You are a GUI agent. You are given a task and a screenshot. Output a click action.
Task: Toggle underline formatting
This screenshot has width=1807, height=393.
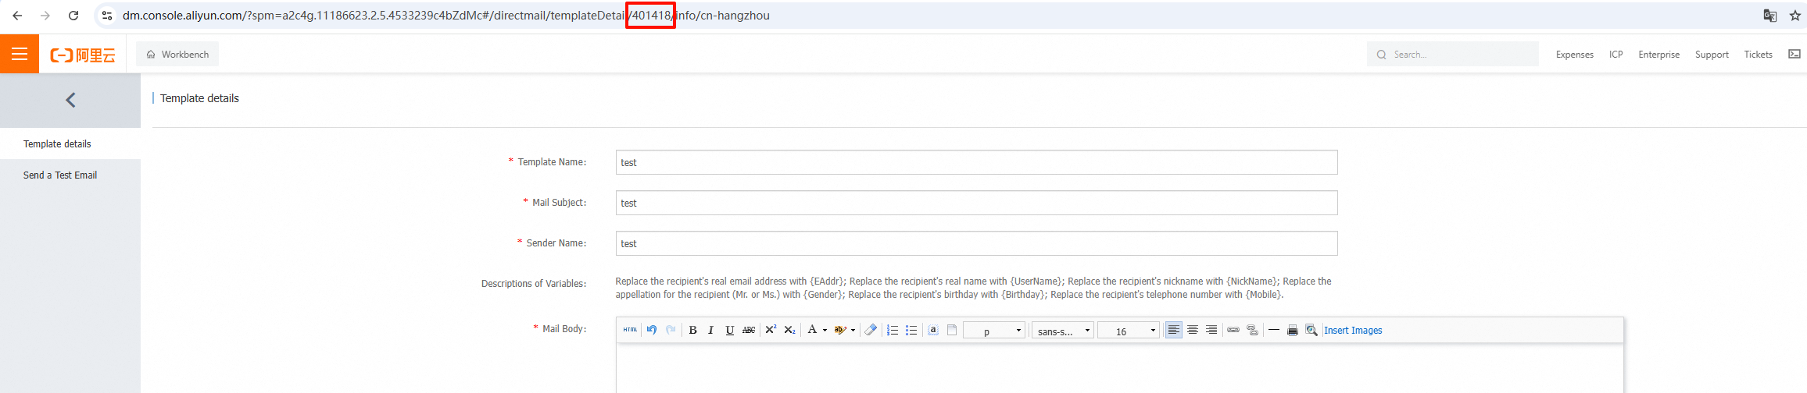click(x=729, y=330)
